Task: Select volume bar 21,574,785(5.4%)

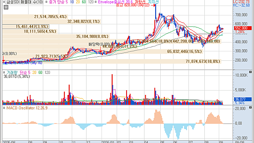Action: pos(35,17)
